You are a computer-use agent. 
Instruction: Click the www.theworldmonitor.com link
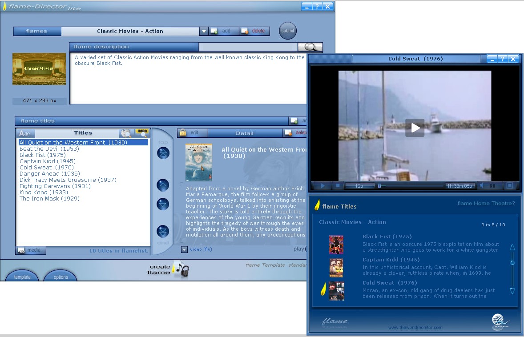click(415, 328)
